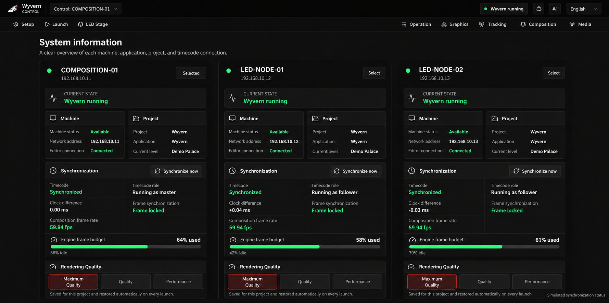Click the Machine monitor icon in COMPOSITION-01
This screenshot has width=609, height=303.
click(53, 118)
